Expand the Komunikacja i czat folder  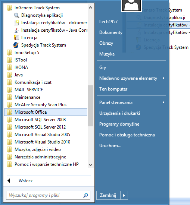[46, 82]
